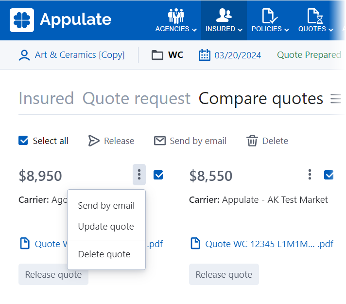The height and width of the screenshot is (304, 346).
Task: Select Delete quote in the popup menu
Action: tap(104, 254)
